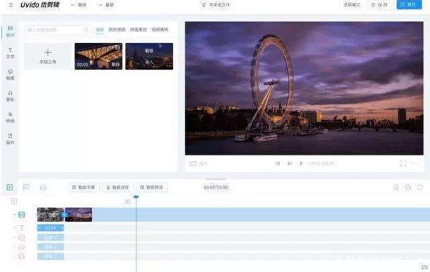Viewport: 430px width, 272px height.
Task: Click the blue timeline playhead marker
Action: click(136, 196)
